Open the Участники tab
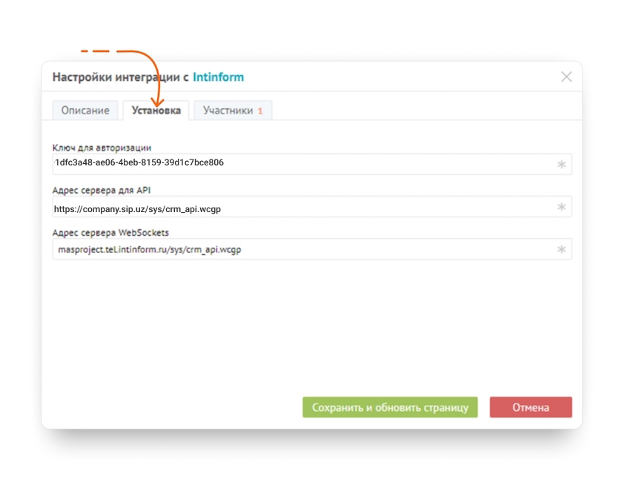Image resolution: width=630 pixels, height=491 pixels. click(x=228, y=111)
